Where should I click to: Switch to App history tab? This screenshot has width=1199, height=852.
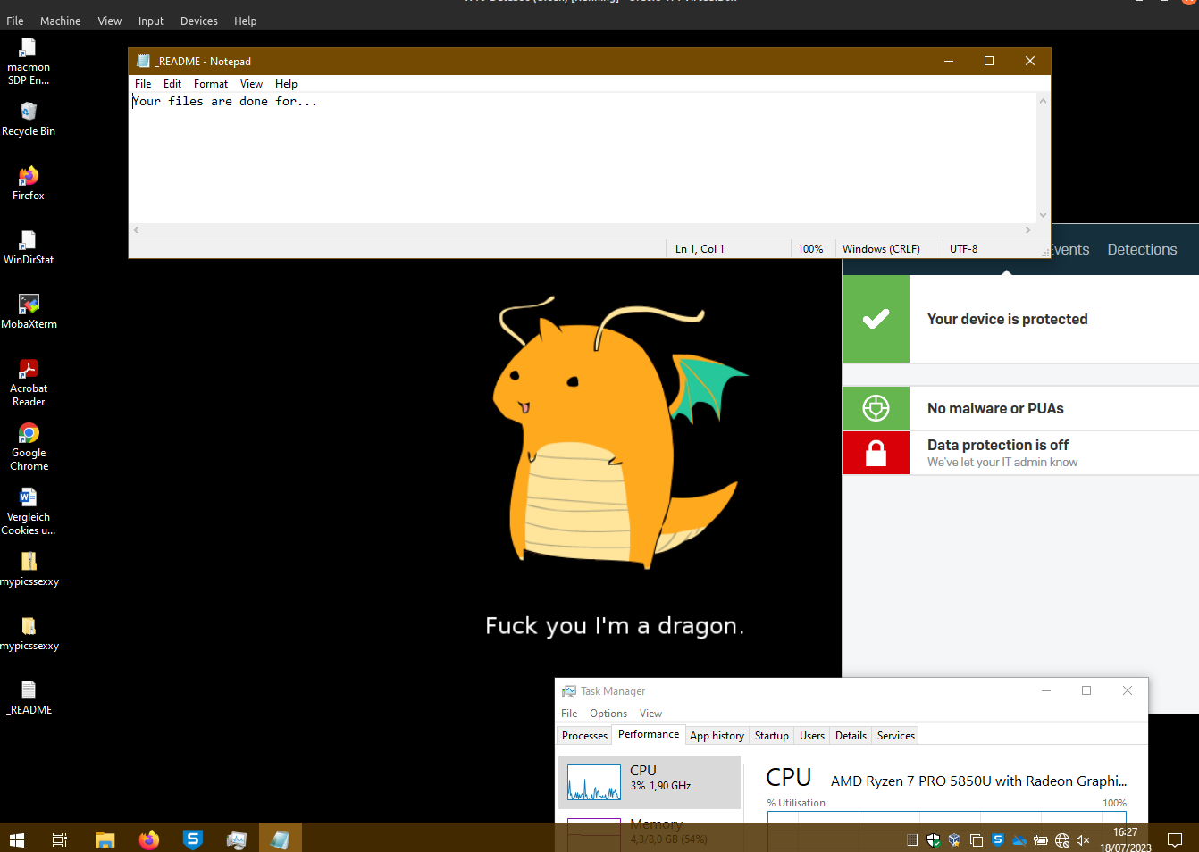(717, 736)
